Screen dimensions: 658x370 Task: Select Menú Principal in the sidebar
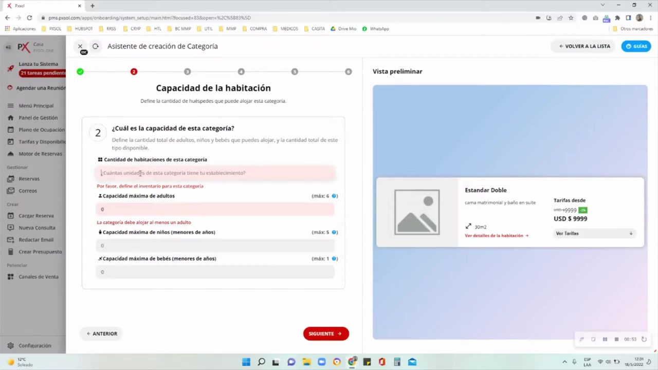click(35, 105)
